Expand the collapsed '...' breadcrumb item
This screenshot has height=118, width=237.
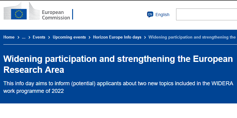click(24, 37)
